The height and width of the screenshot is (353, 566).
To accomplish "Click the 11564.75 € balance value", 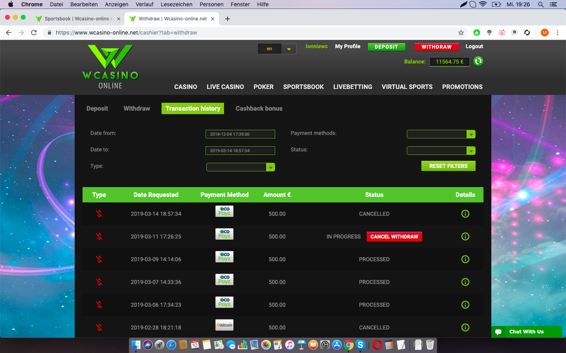I will 450,62.
